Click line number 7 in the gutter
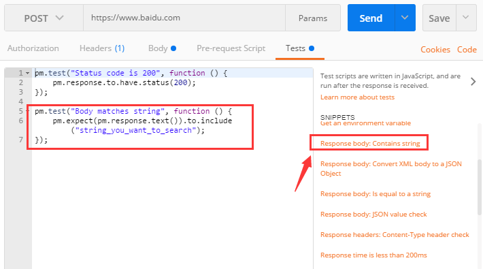Image resolution: width=483 pixels, height=269 pixels. pos(20,140)
